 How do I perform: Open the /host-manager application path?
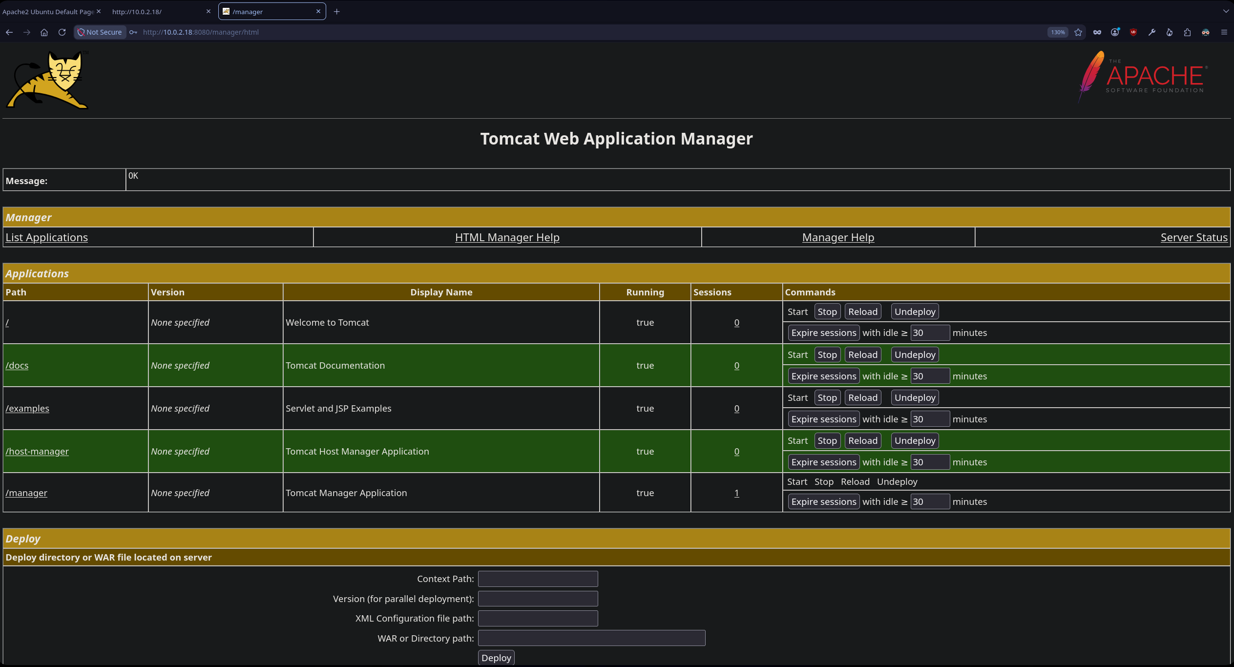click(37, 451)
